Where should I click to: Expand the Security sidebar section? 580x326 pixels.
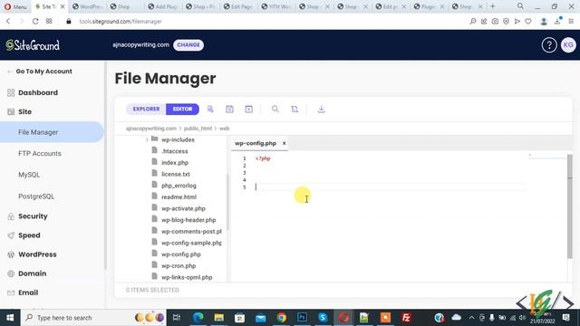tap(33, 216)
